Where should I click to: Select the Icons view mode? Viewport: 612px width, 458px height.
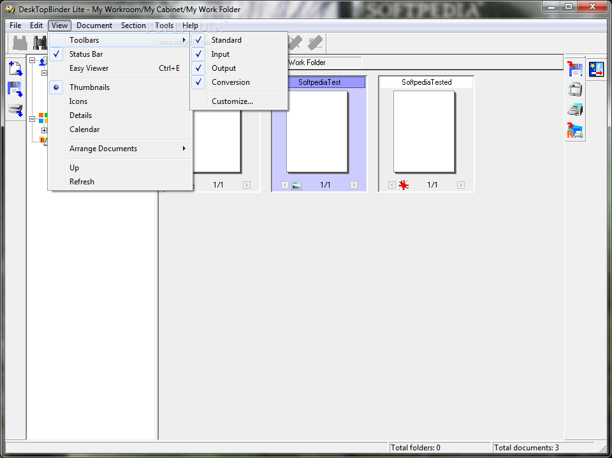click(120, 101)
